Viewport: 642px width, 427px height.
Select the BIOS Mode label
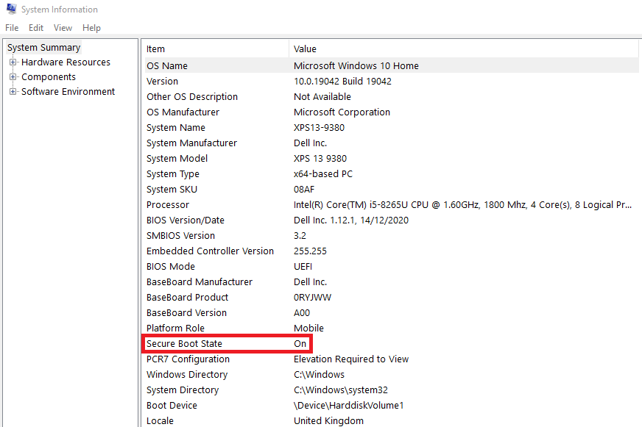coord(171,266)
